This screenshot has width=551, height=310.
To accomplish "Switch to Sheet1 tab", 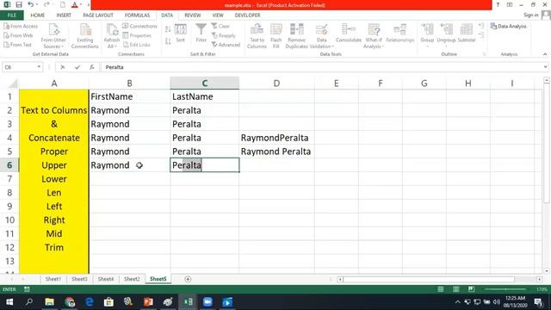I will click(53, 279).
